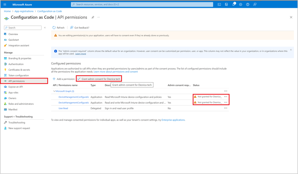This screenshot has height=174, width=298.
Task: Close the API permissions blade
Action: click(x=291, y=17)
